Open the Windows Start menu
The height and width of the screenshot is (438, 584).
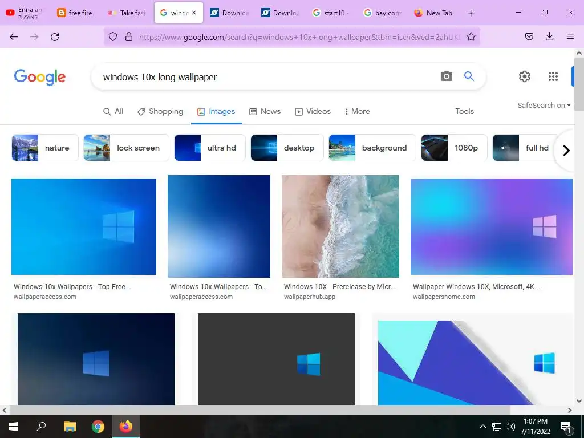pos(14,427)
